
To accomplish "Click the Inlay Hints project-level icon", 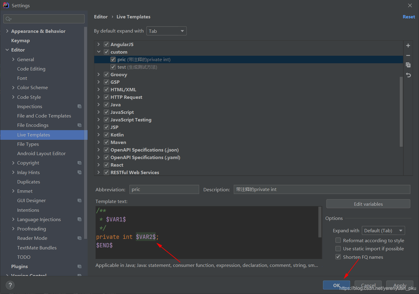I will point(80,172).
